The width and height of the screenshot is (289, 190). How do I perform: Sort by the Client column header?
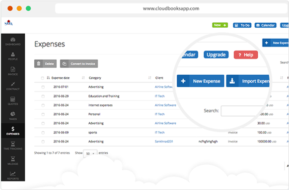(159, 78)
